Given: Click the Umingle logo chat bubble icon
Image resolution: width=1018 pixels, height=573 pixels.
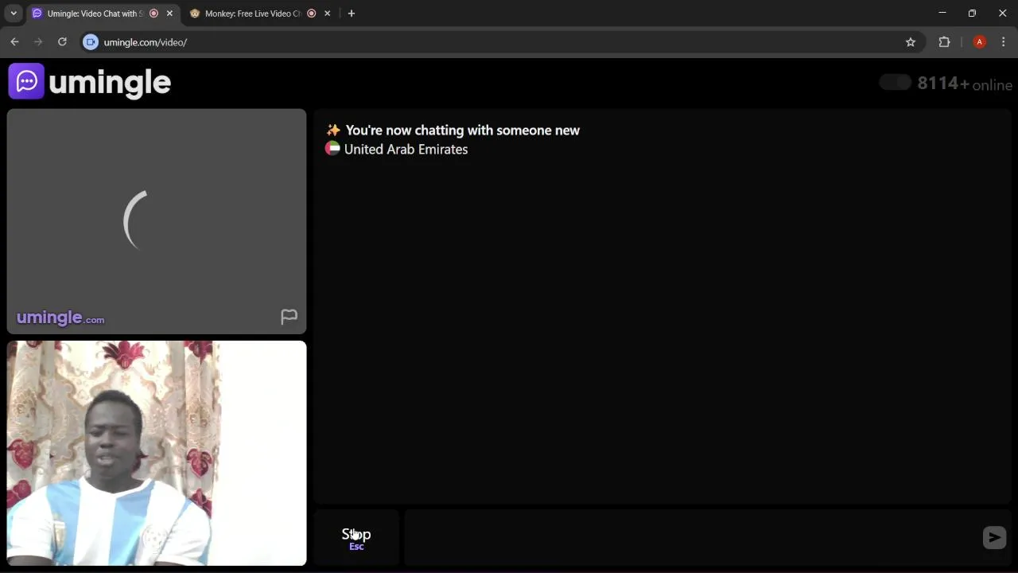Looking at the screenshot, I should click(x=26, y=81).
